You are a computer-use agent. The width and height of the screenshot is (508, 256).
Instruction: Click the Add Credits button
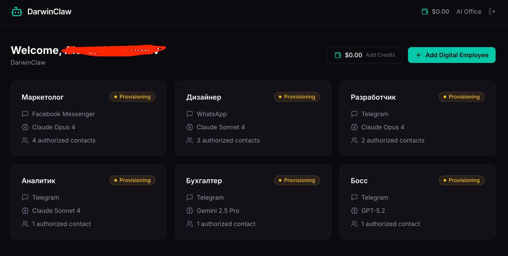(x=380, y=55)
